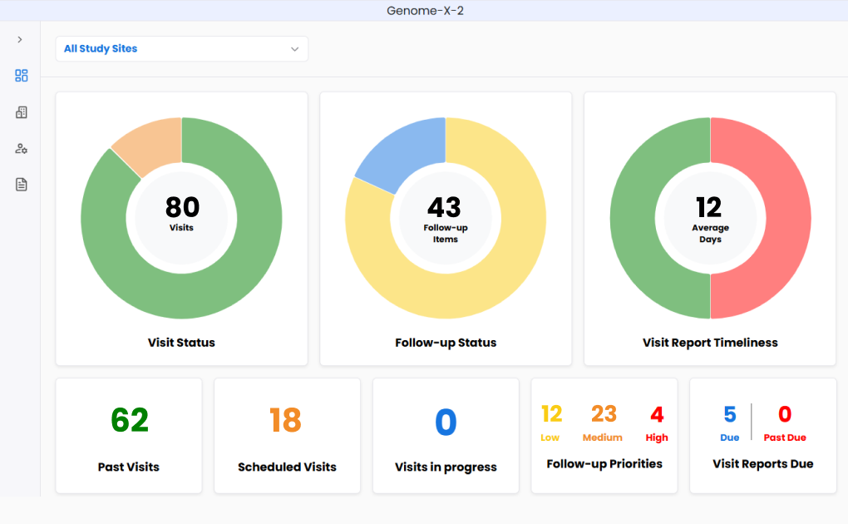Select the 18 Scheduled Visits card
Image resolution: width=848 pixels, height=524 pixels.
pos(287,436)
